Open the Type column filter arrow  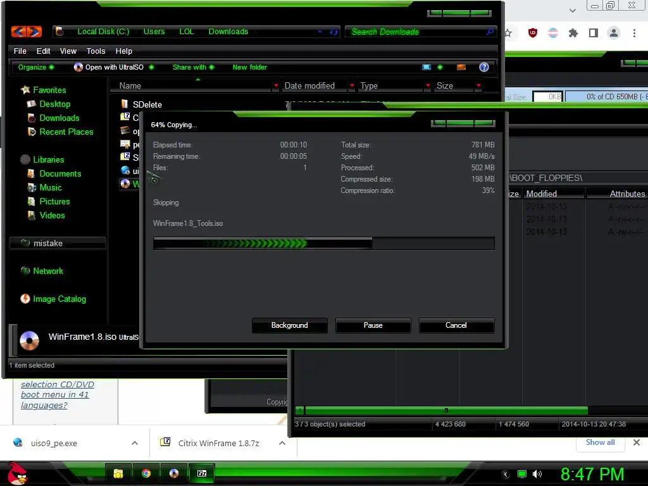(428, 85)
